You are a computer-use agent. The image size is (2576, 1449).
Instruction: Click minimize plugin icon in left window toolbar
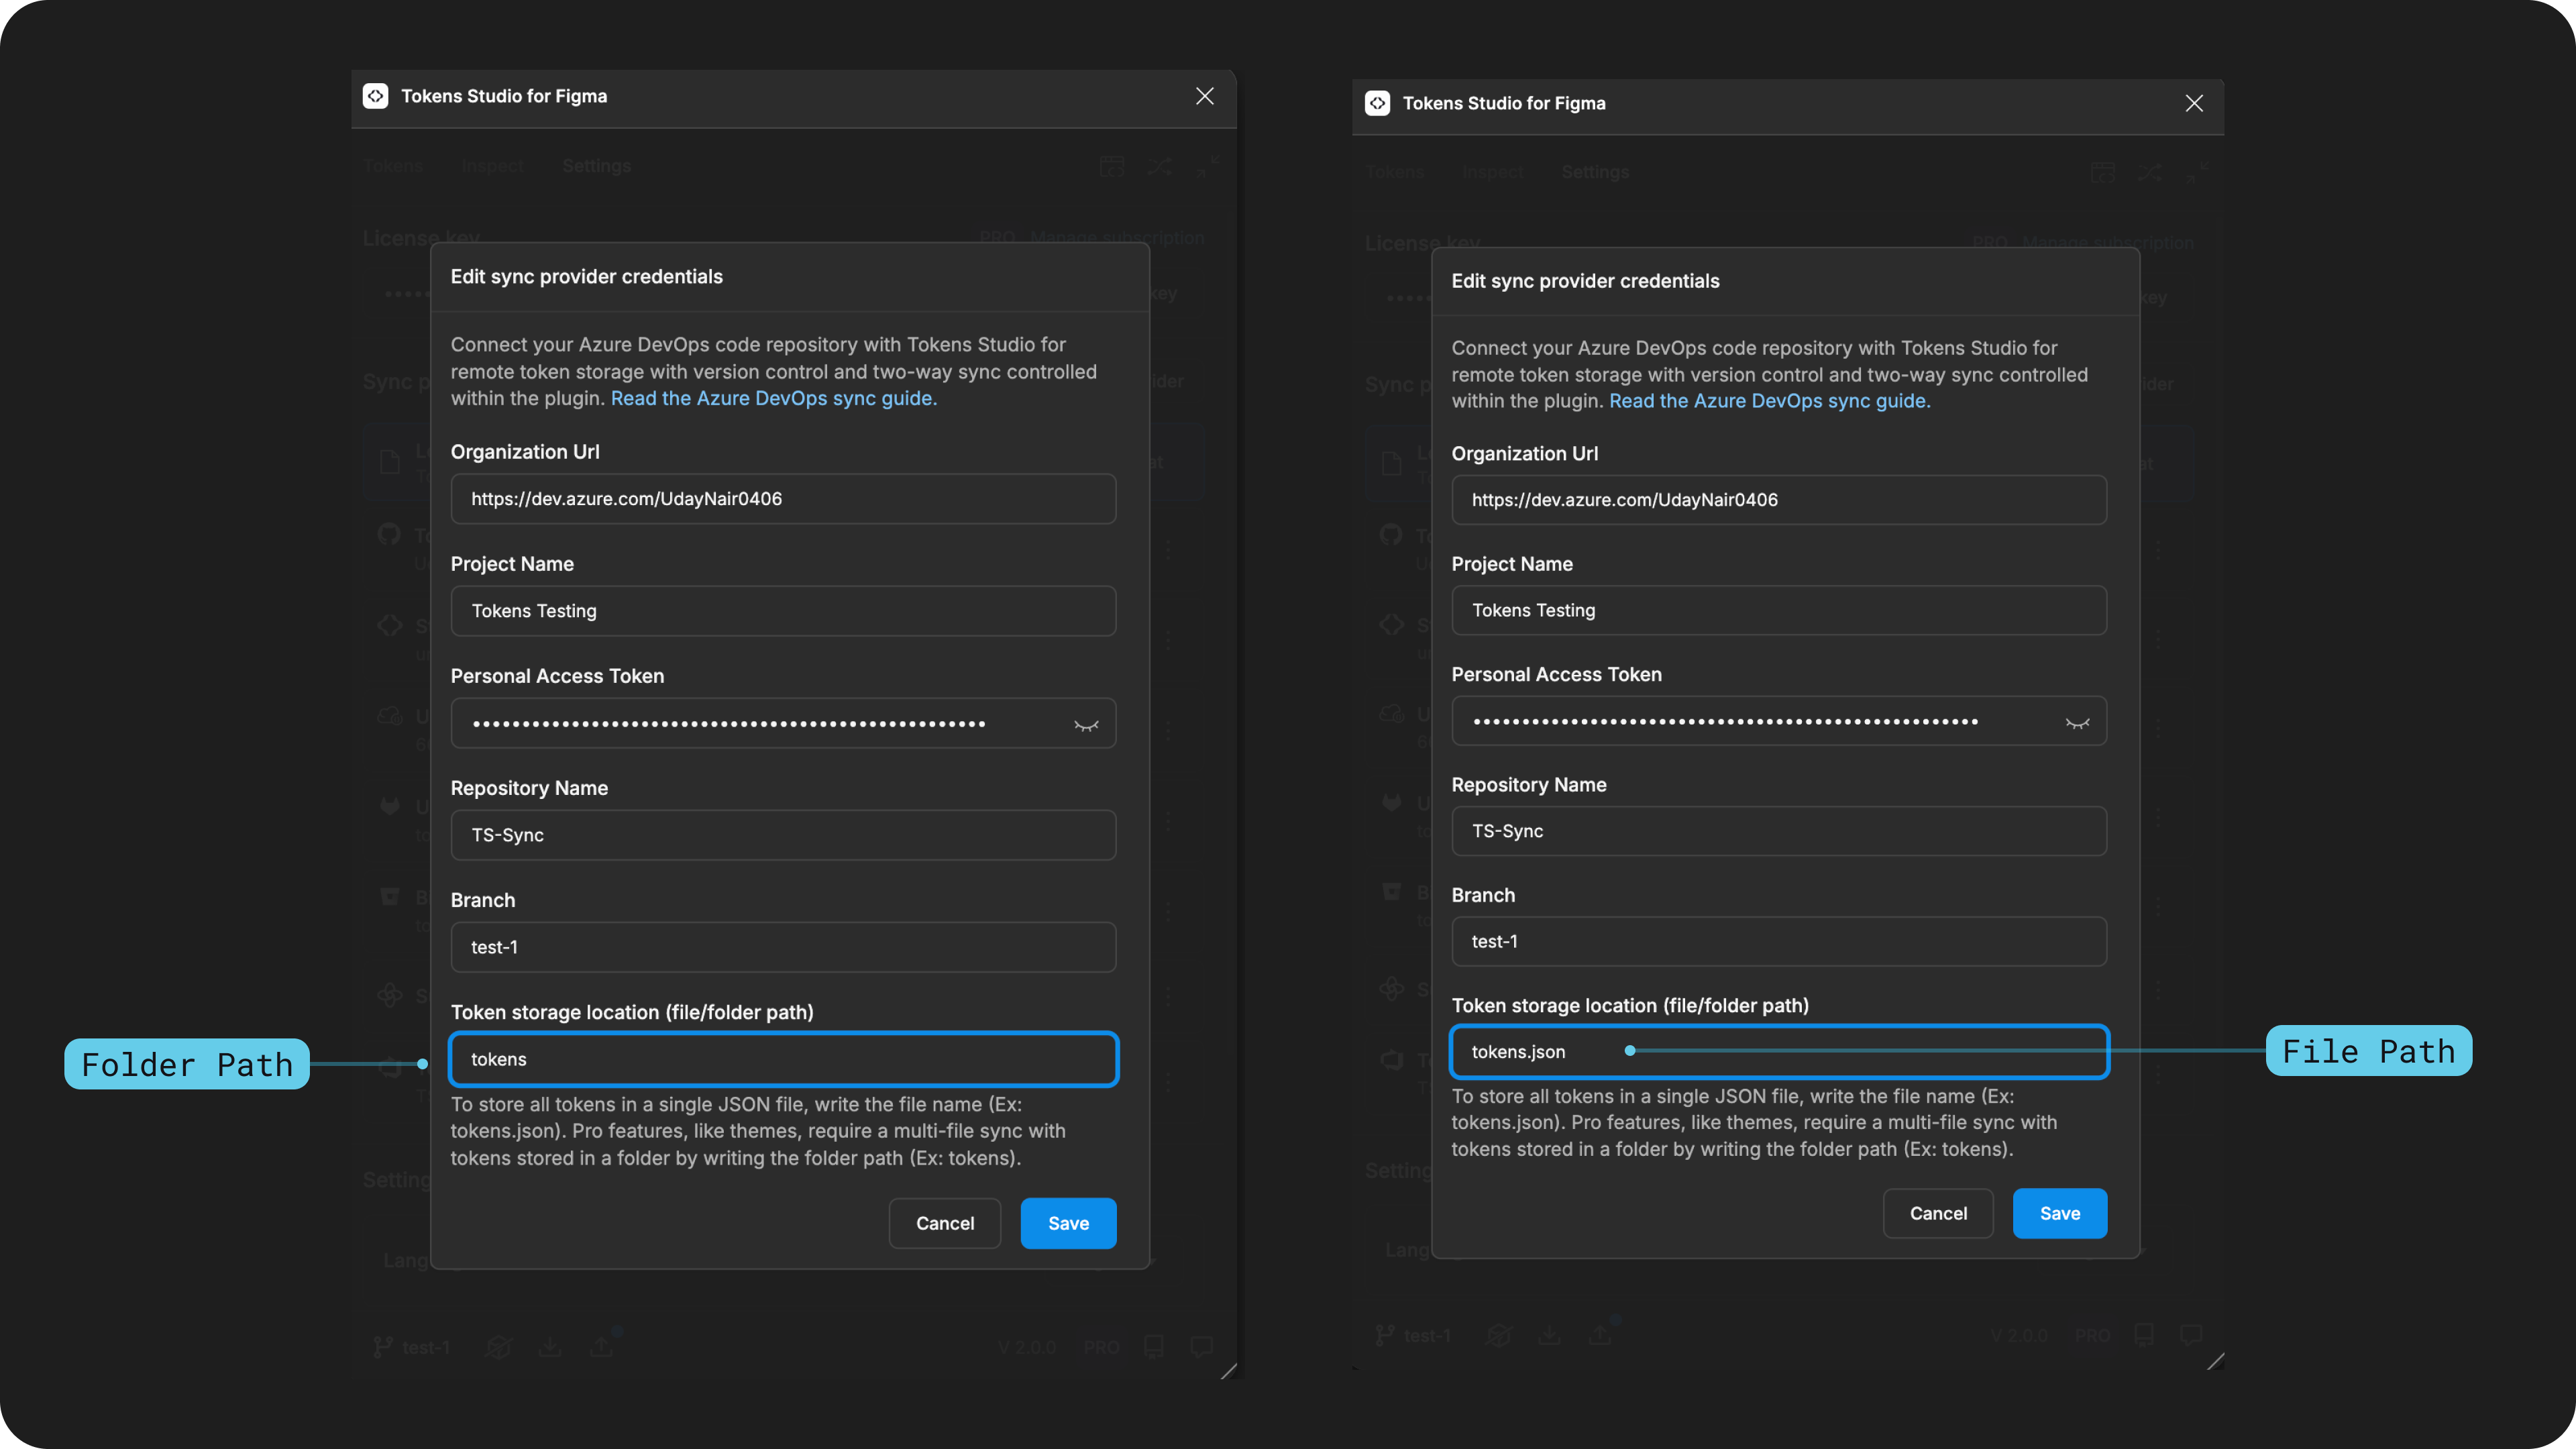(1207, 166)
